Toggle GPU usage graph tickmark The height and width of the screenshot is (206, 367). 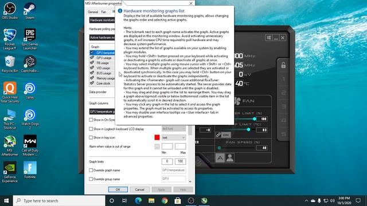click(x=92, y=58)
